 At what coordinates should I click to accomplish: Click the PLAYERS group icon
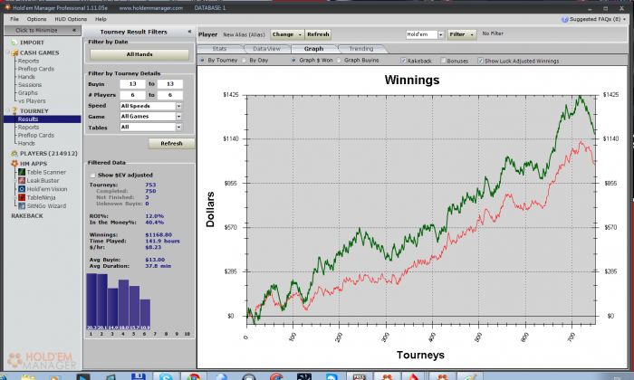[14, 154]
